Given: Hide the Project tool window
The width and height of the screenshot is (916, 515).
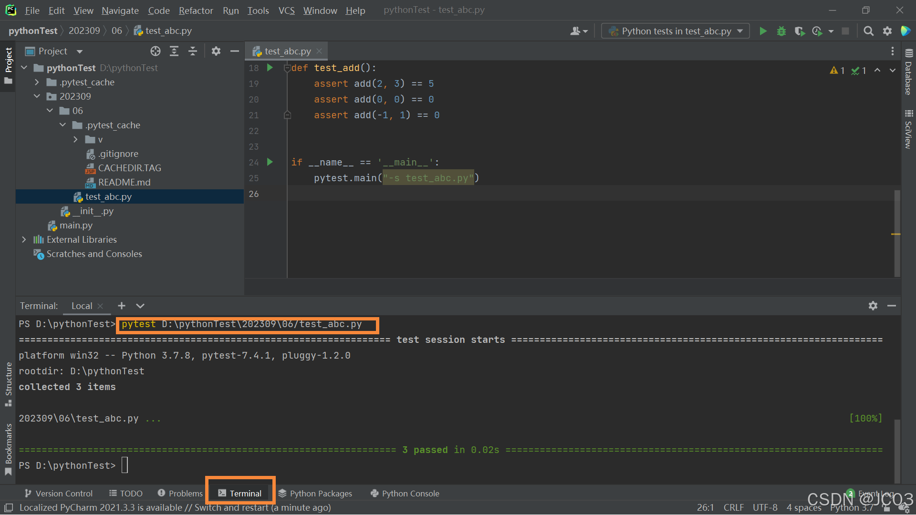Looking at the screenshot, I should pos(234,51).
